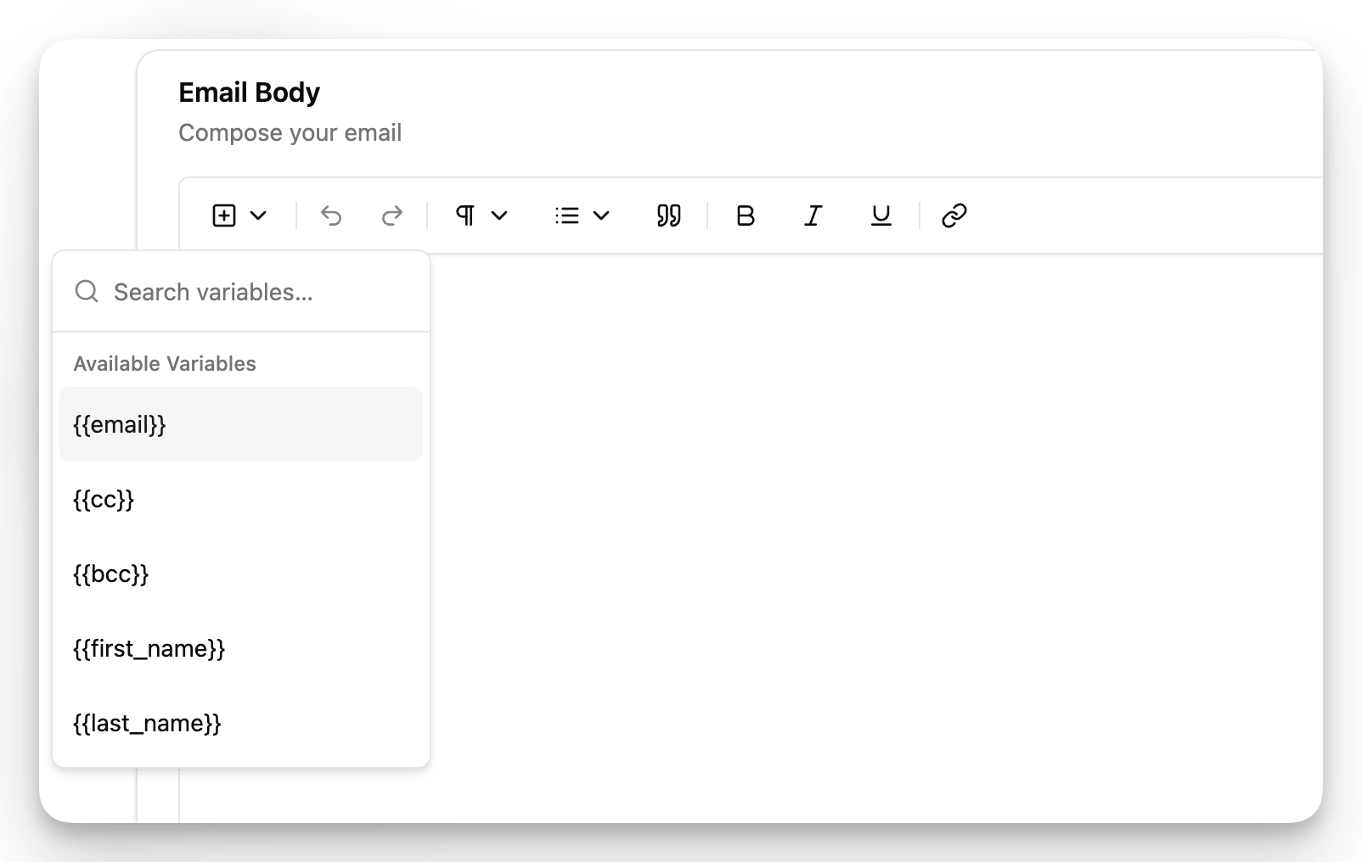Select the {{last_name}} variable
Screen dimensions: 1362x862
(241, 723)
